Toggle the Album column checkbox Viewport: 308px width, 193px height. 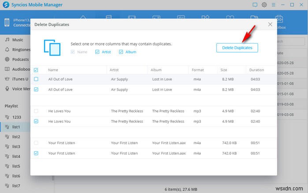pyautogui.click(x=121, y=52)
